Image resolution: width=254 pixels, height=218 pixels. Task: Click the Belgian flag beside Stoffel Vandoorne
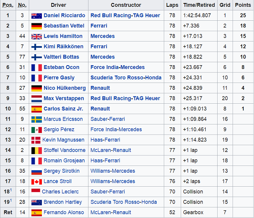click(x=36, y=150)
